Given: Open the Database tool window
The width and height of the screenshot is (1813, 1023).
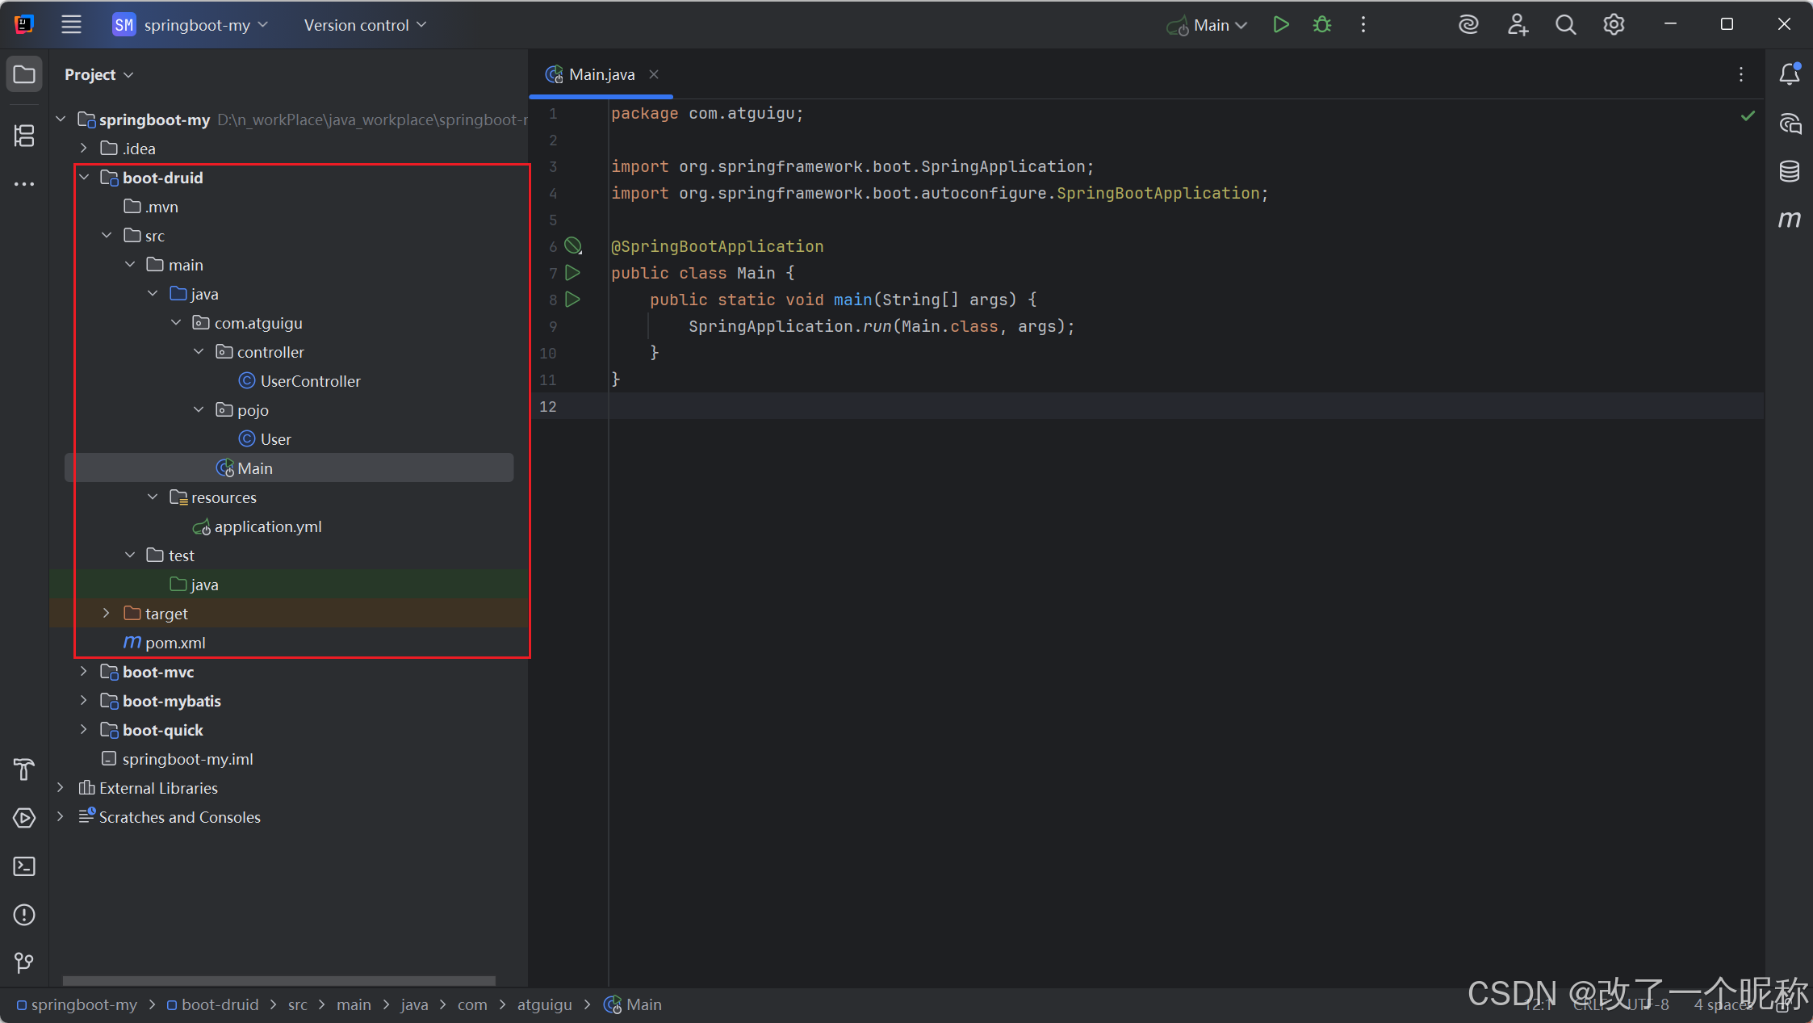Looking at the screenshot, I should [1789, 171].
